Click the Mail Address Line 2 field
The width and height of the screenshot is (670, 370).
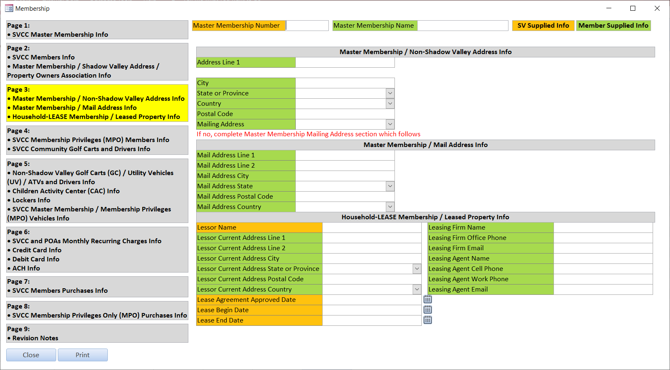[x=345, y=166]
